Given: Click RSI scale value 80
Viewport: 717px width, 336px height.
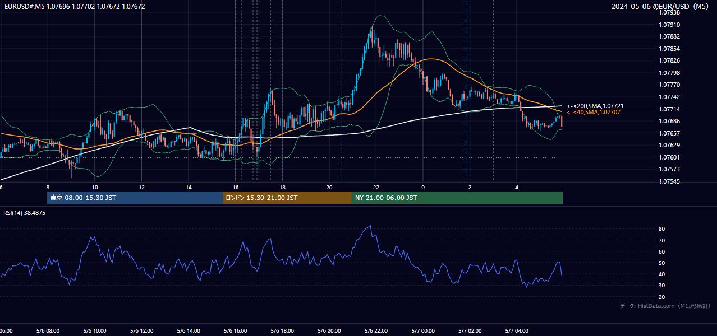Looking at the screenshot, I should (661, 229).
